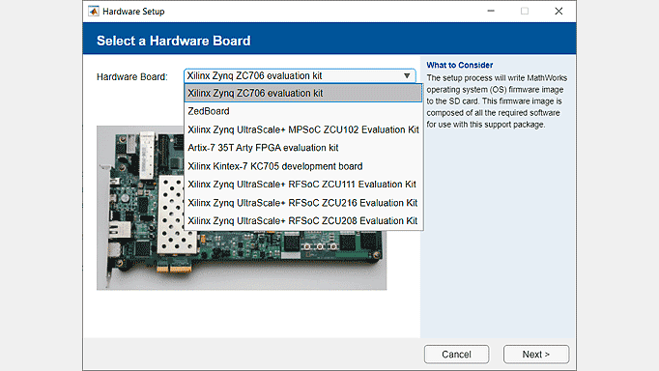This screenshot has width=659, height=371.
Task: Select Kintex-7 KC705 development board
Action: click(x=303, y=166)
